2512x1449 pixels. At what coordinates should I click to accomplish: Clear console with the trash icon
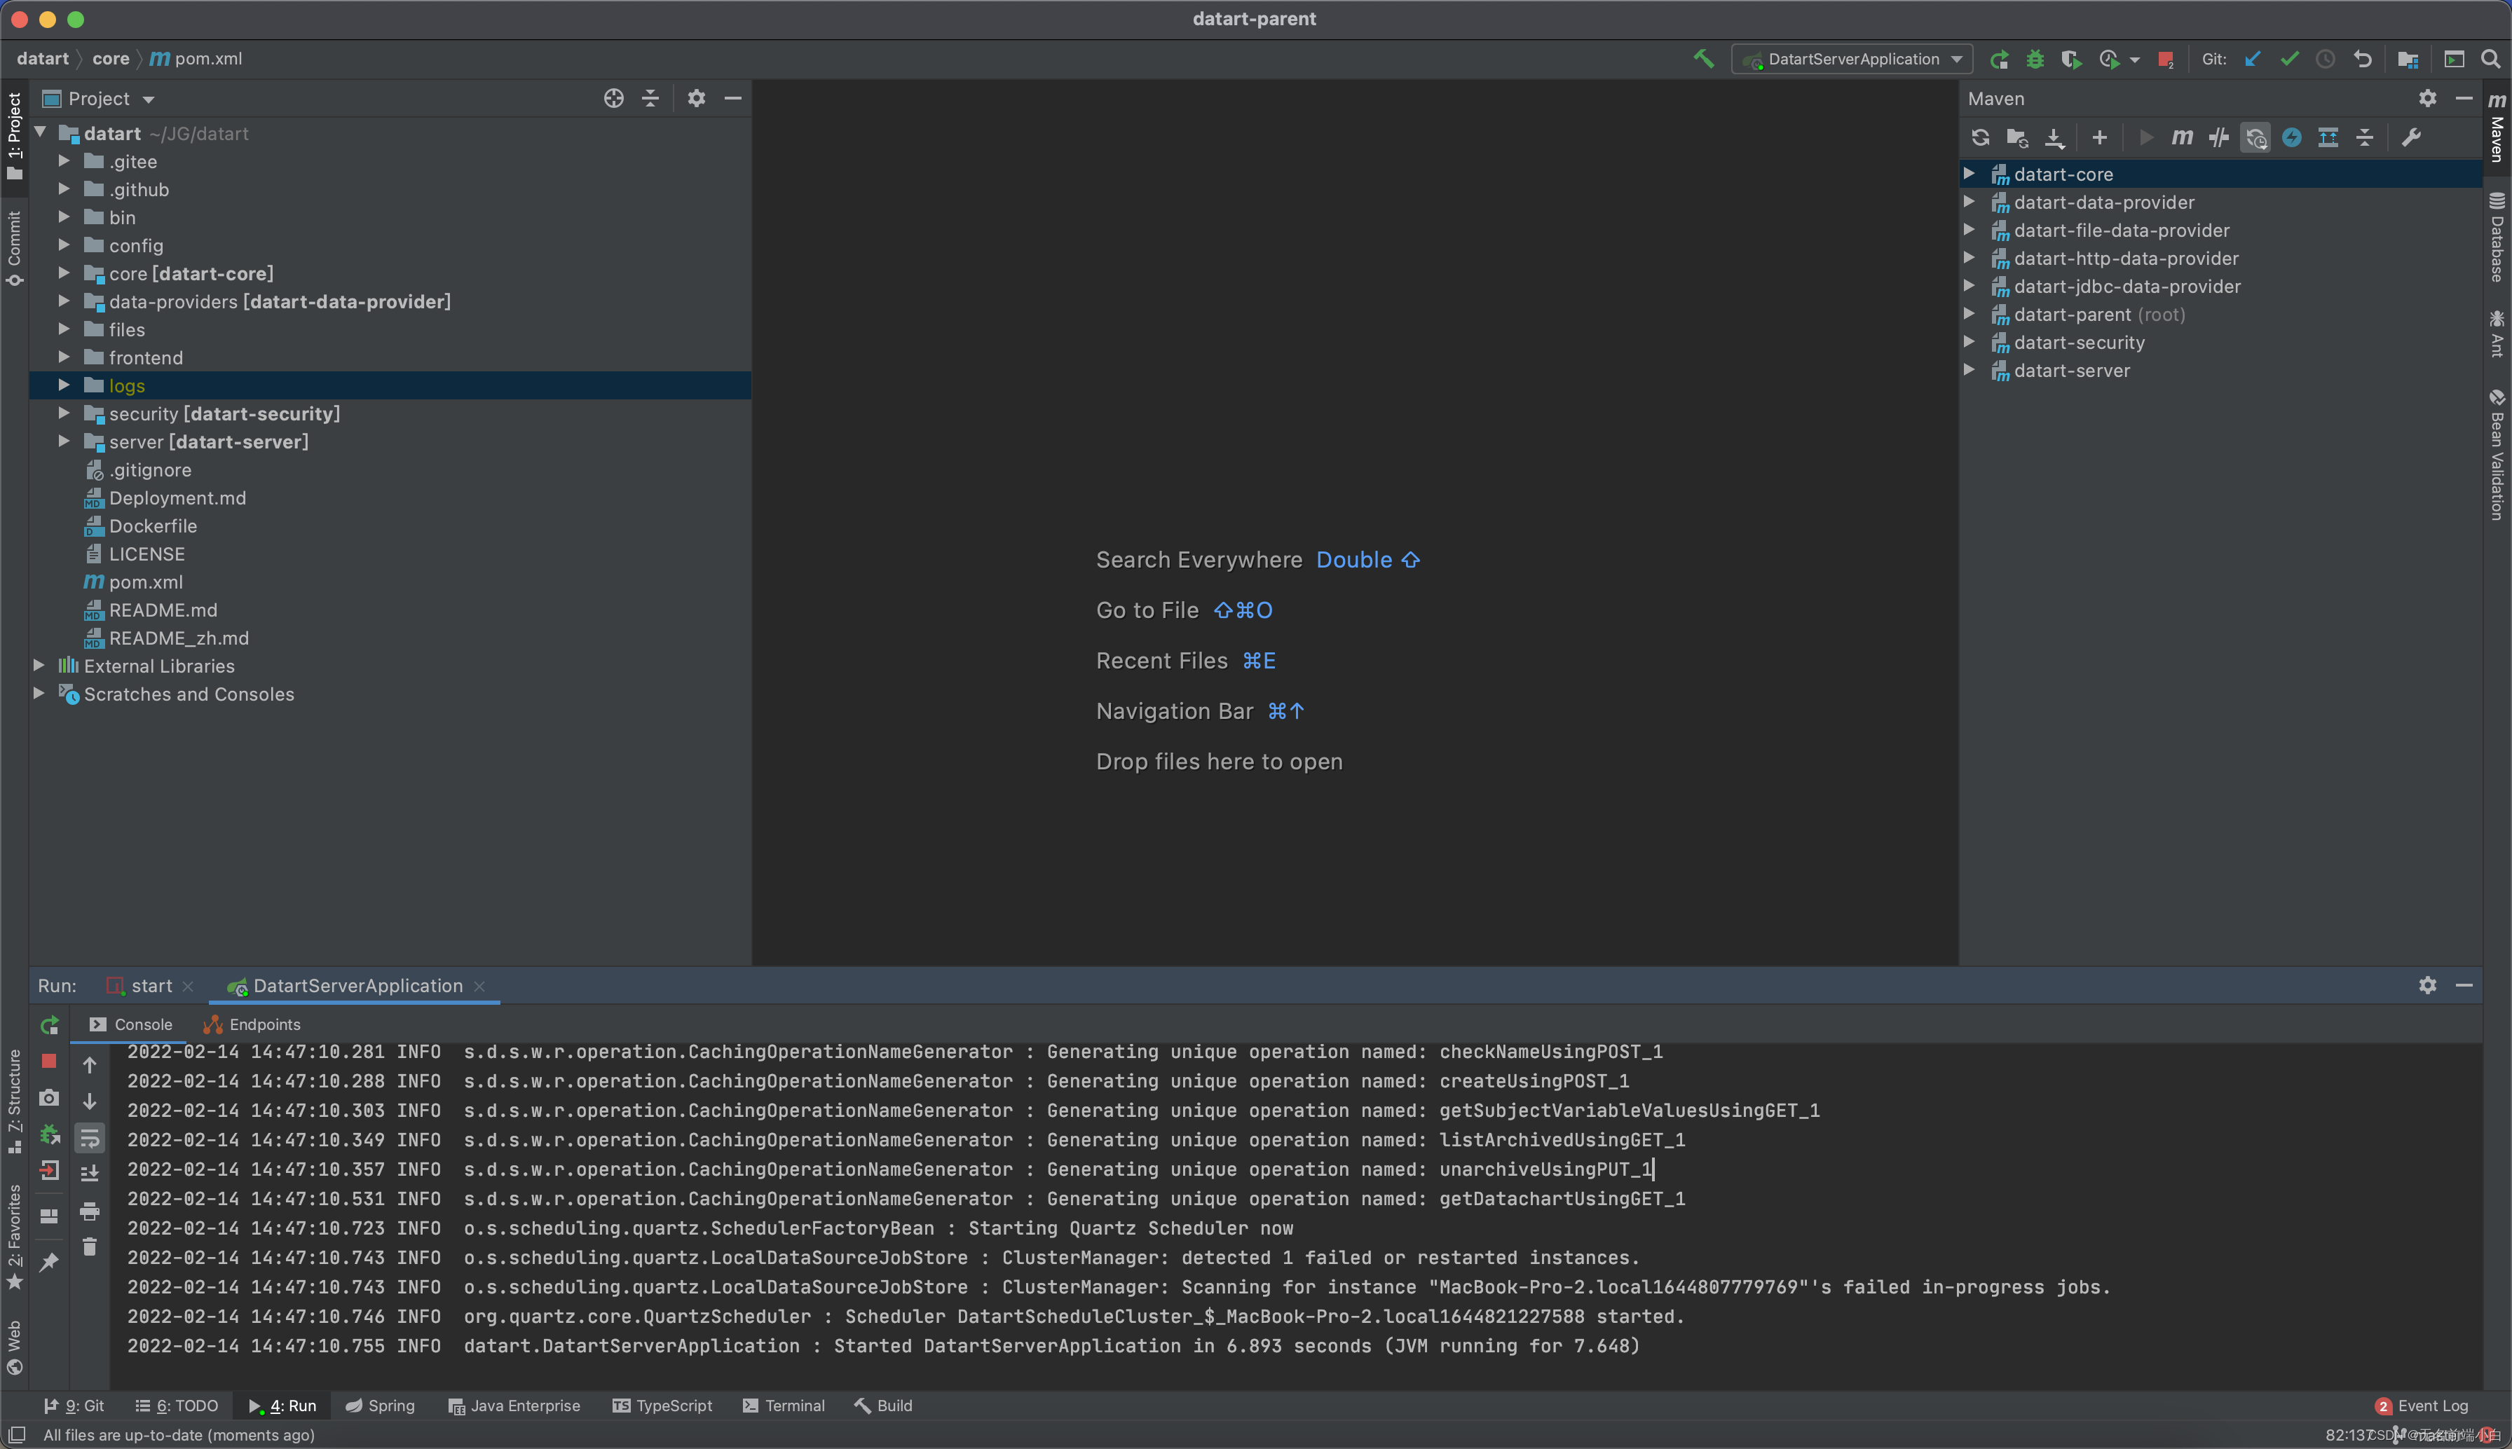[x=90, y=1247]
